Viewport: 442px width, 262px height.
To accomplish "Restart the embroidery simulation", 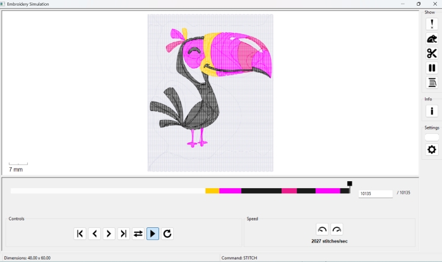I will [167, 234].
